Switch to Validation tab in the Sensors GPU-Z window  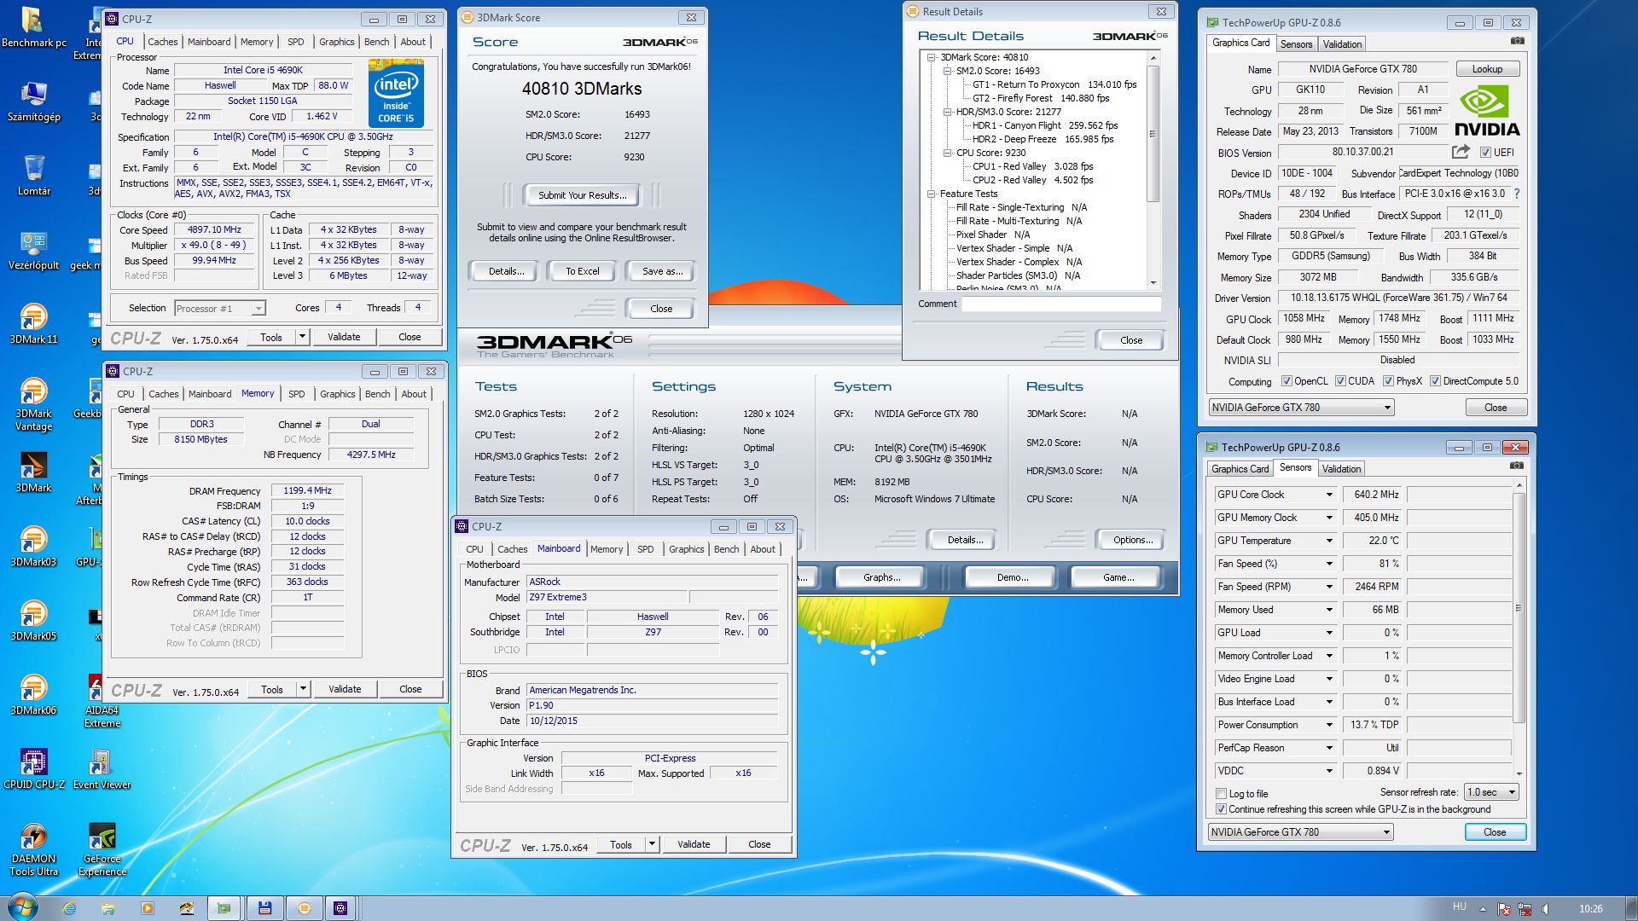(1341, 469)
